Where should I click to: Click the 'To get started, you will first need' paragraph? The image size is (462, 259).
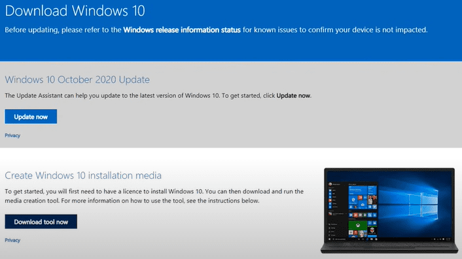click(154, 196)
